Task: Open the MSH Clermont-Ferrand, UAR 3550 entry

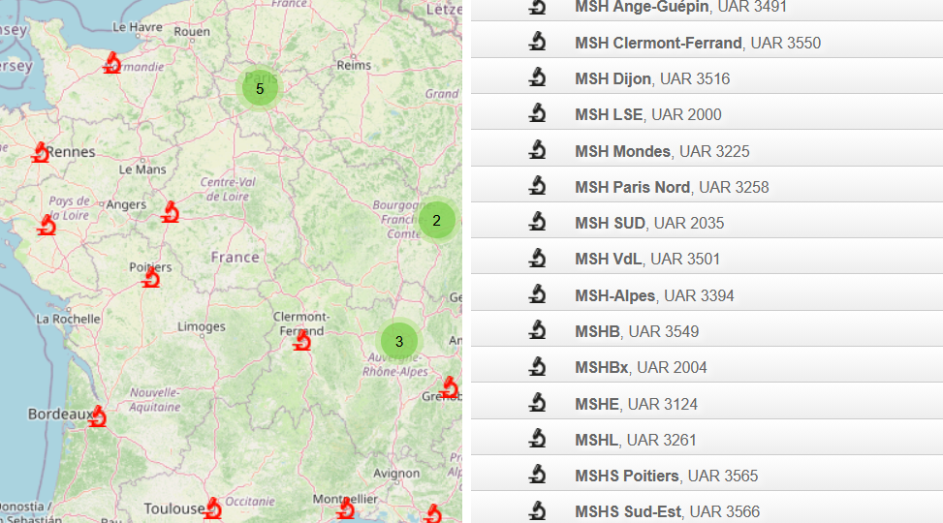Action: point(707,40)
